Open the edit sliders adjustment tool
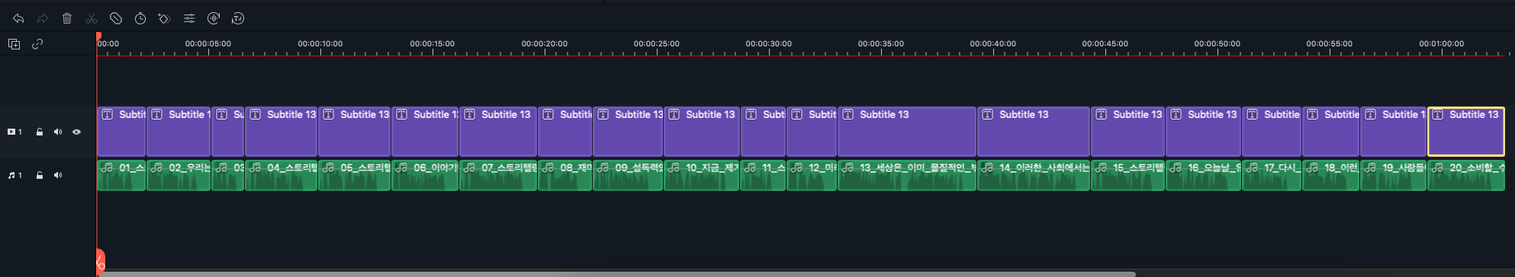Image resolution: width=1515 pixels, height=277 pixels. tap(189, 18)
